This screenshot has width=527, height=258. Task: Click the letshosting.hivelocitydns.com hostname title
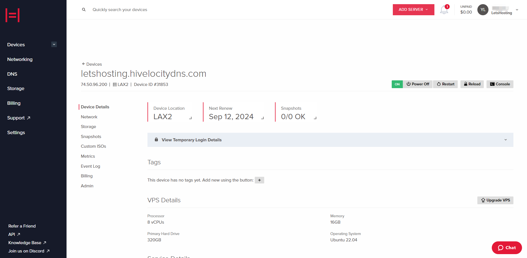[144, 74]
